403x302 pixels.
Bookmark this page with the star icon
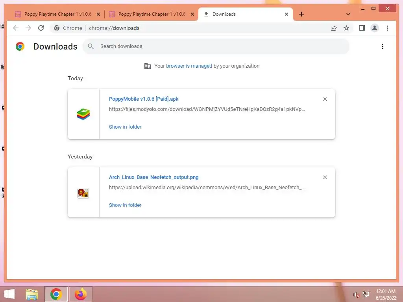click(346, 28)
